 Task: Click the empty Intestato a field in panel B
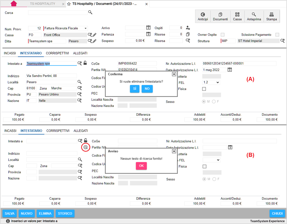pyautogui.click(x=52, y=141)
